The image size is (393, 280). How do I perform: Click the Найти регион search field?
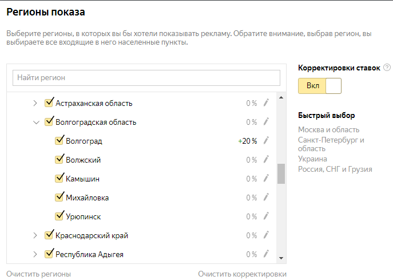click(x=146, y=78)
